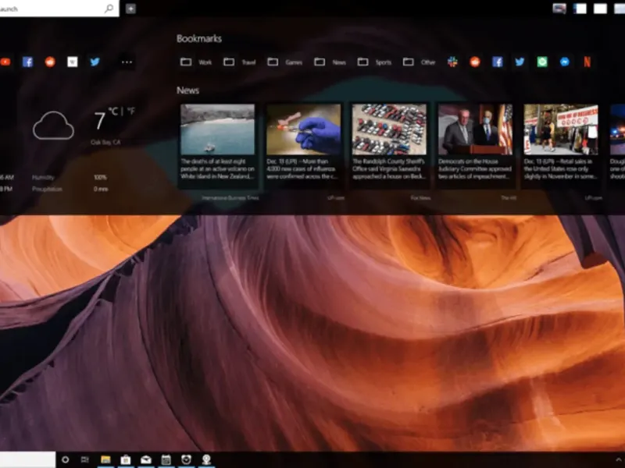The width and height of the screenshot is (625, 468).
Task: Open the Twitter quick link beside the ellipsis
Action: (x=95, y=62)
